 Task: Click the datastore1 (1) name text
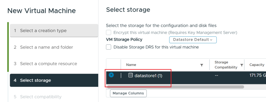tap(148, 76)
